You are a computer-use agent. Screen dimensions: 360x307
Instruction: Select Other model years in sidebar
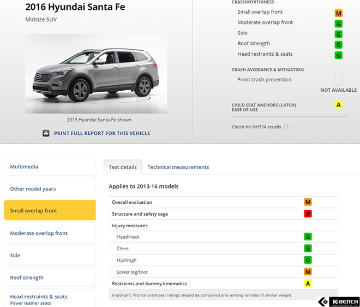50,188
